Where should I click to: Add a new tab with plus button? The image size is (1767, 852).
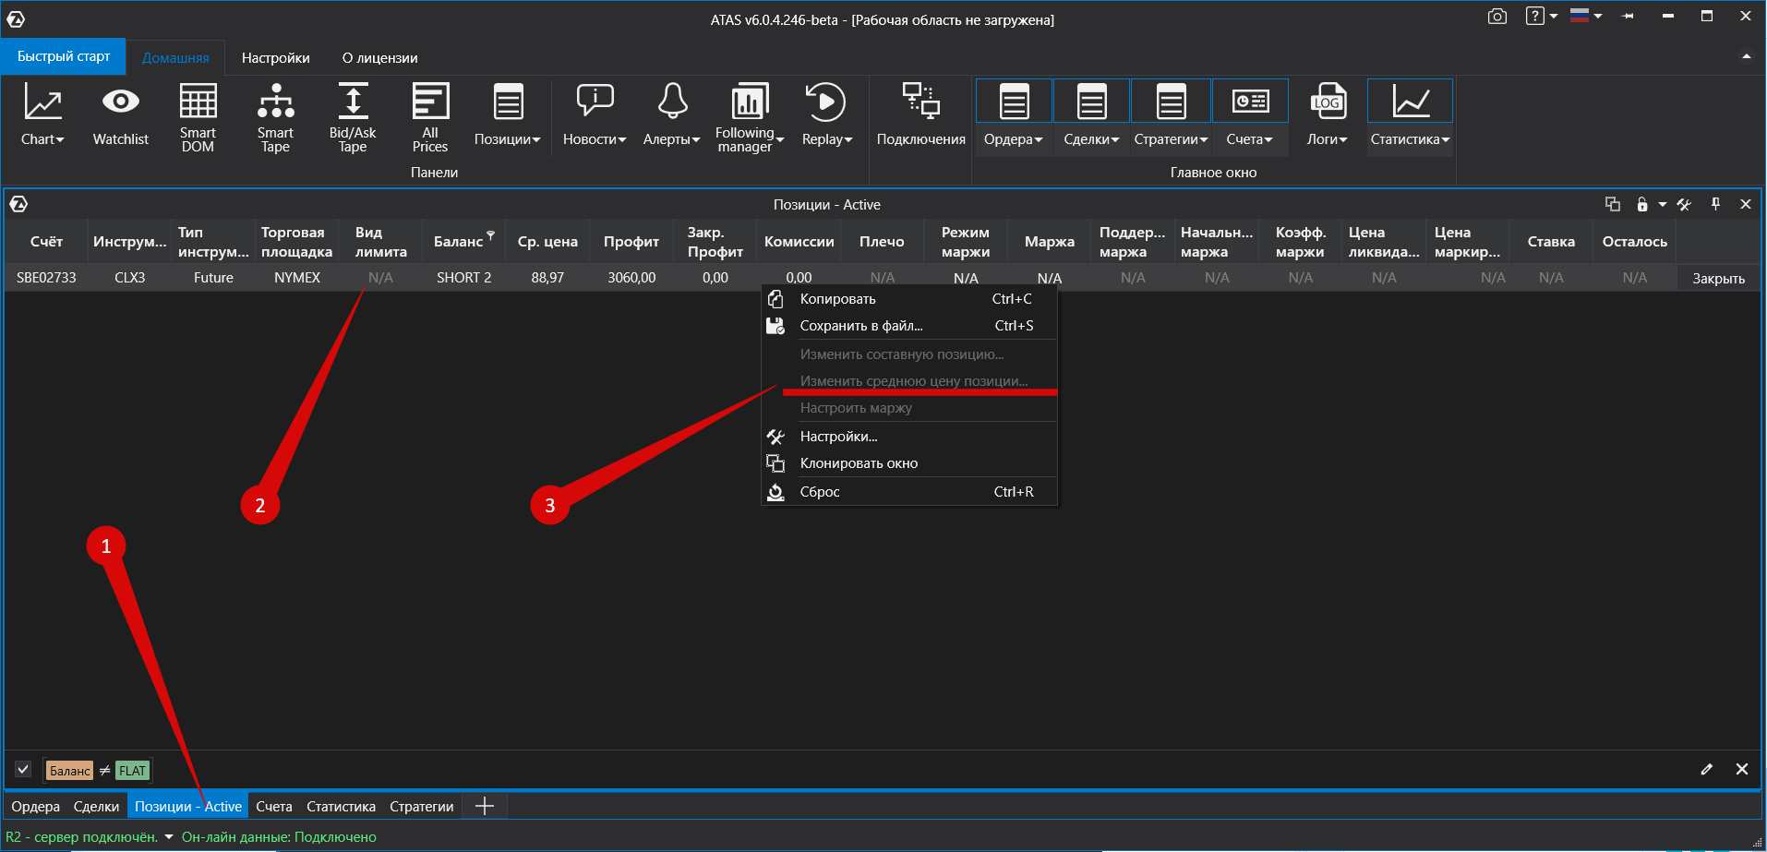coord(485,807)
